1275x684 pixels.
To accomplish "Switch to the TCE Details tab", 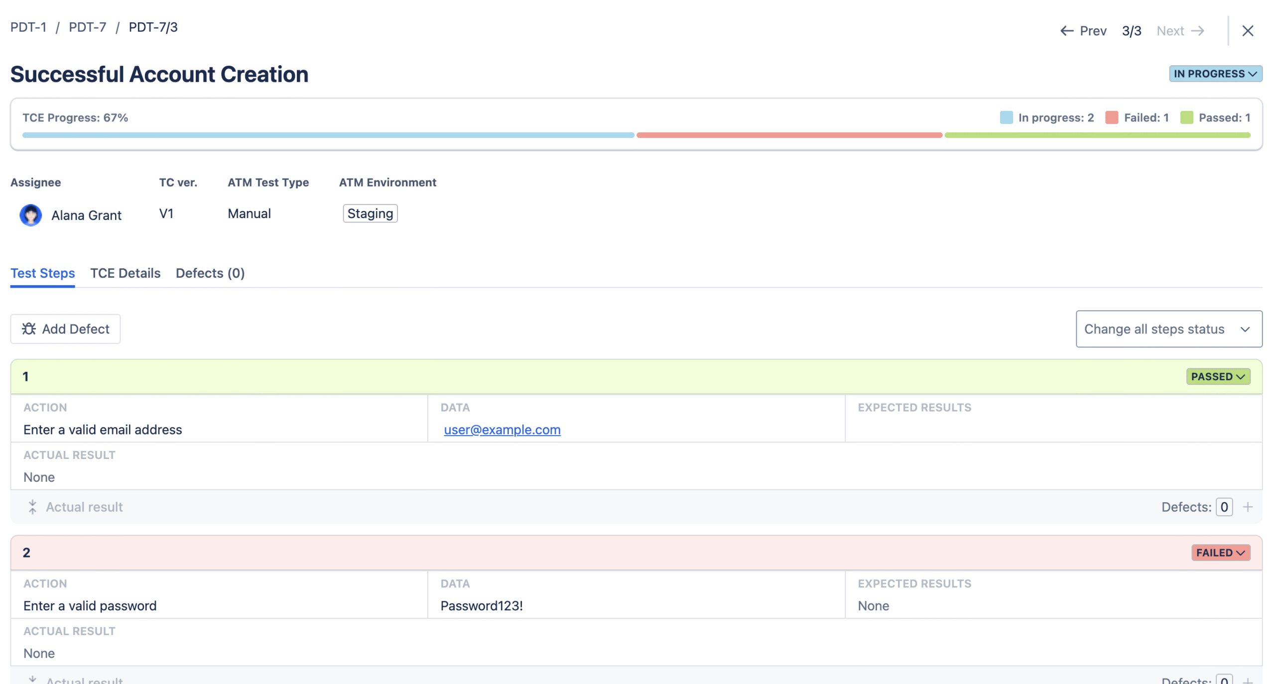I will [125, 273].
